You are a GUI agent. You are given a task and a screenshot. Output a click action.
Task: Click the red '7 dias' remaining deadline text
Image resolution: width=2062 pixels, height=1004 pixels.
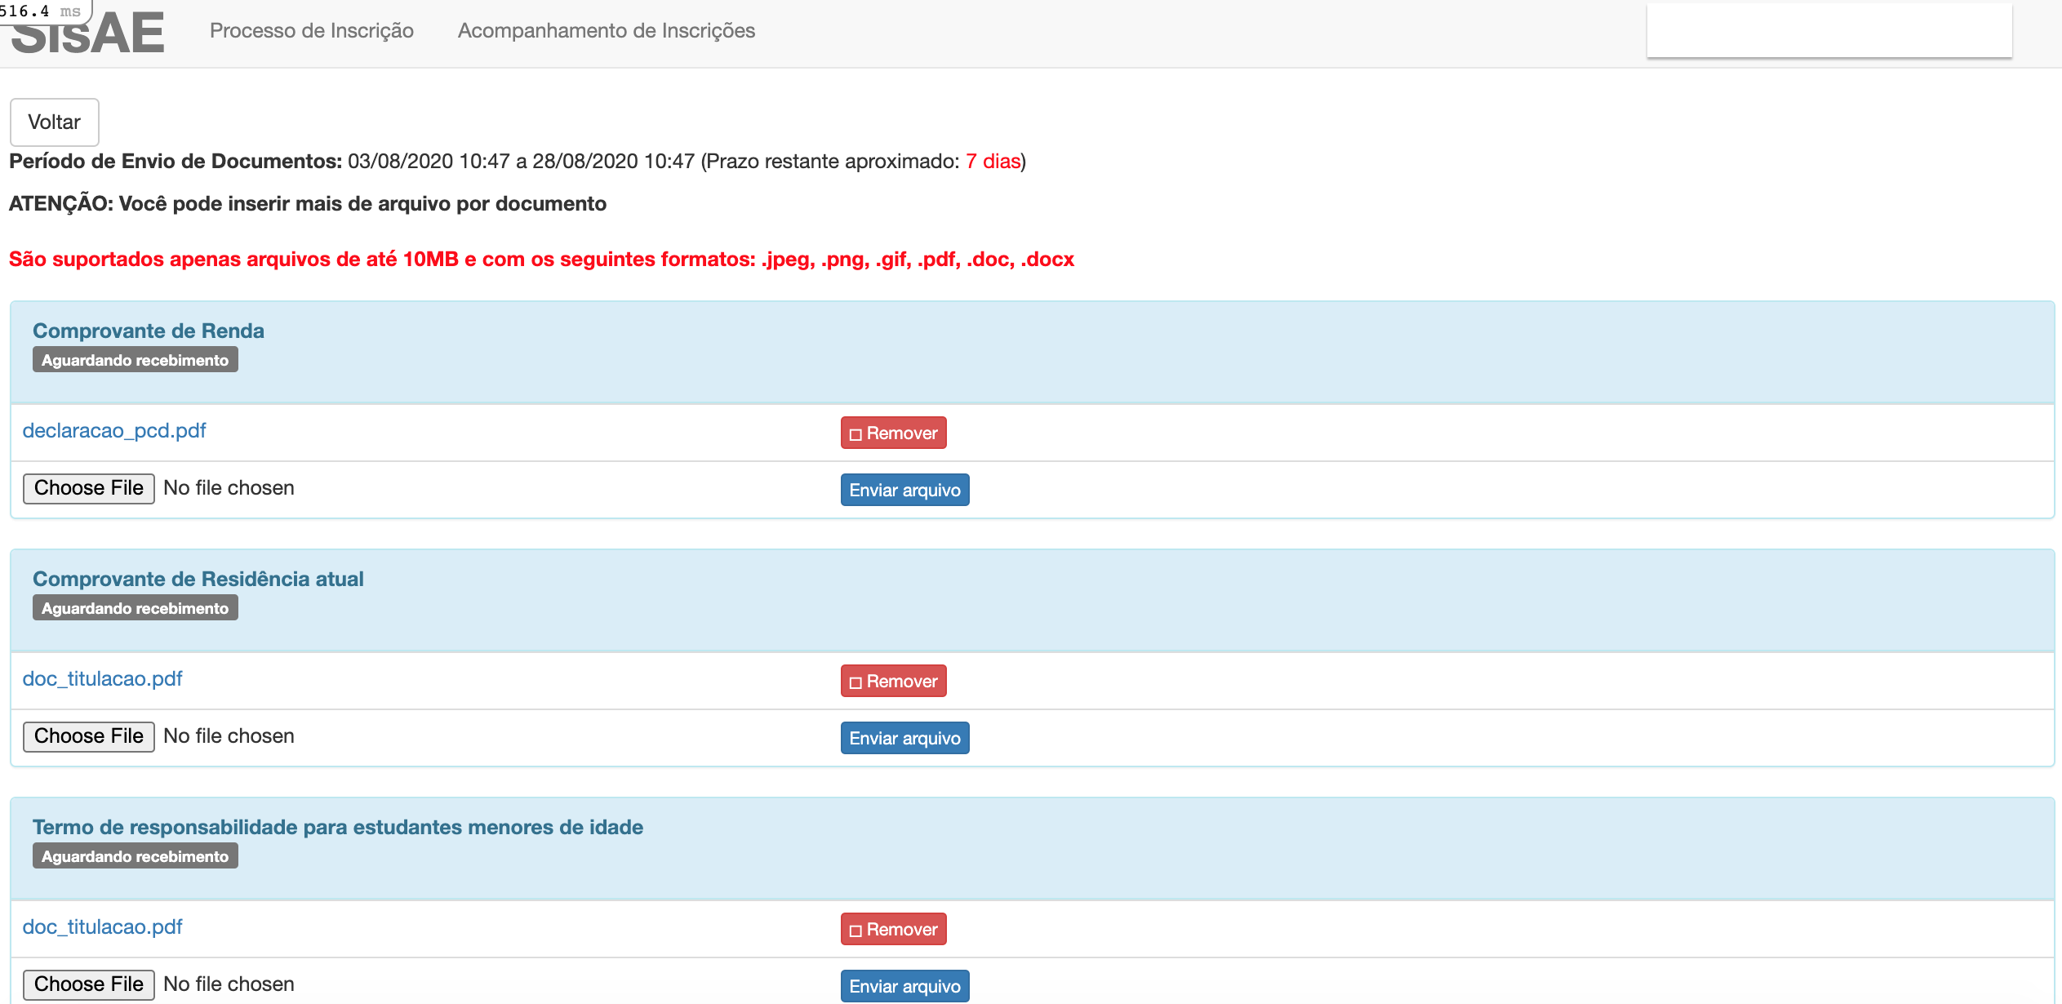[x=993, y=162]
